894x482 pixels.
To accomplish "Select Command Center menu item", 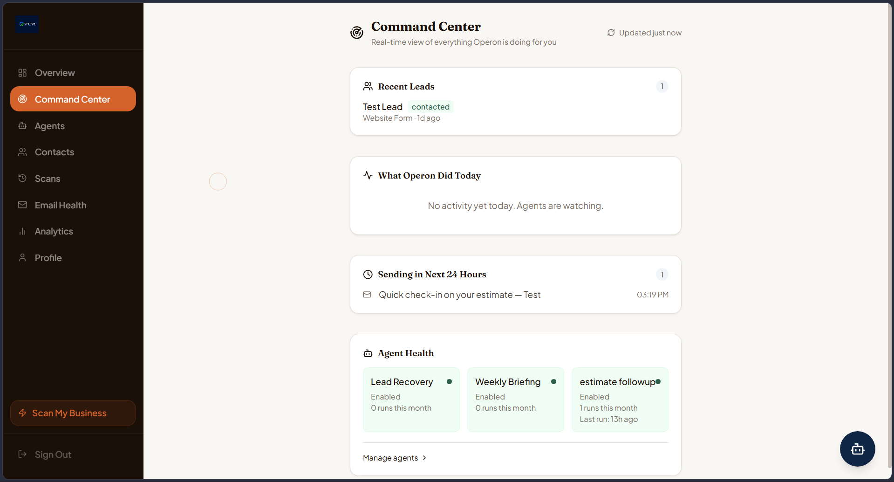I will coord(73,99).
